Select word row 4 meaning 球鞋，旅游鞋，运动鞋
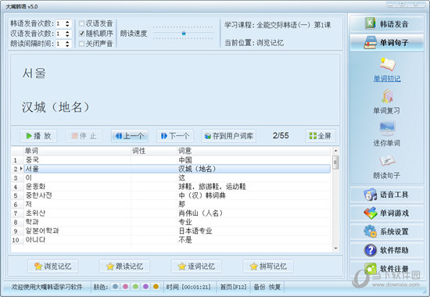Viewport: 430px width, 297px height. click(x=171, y=187)
